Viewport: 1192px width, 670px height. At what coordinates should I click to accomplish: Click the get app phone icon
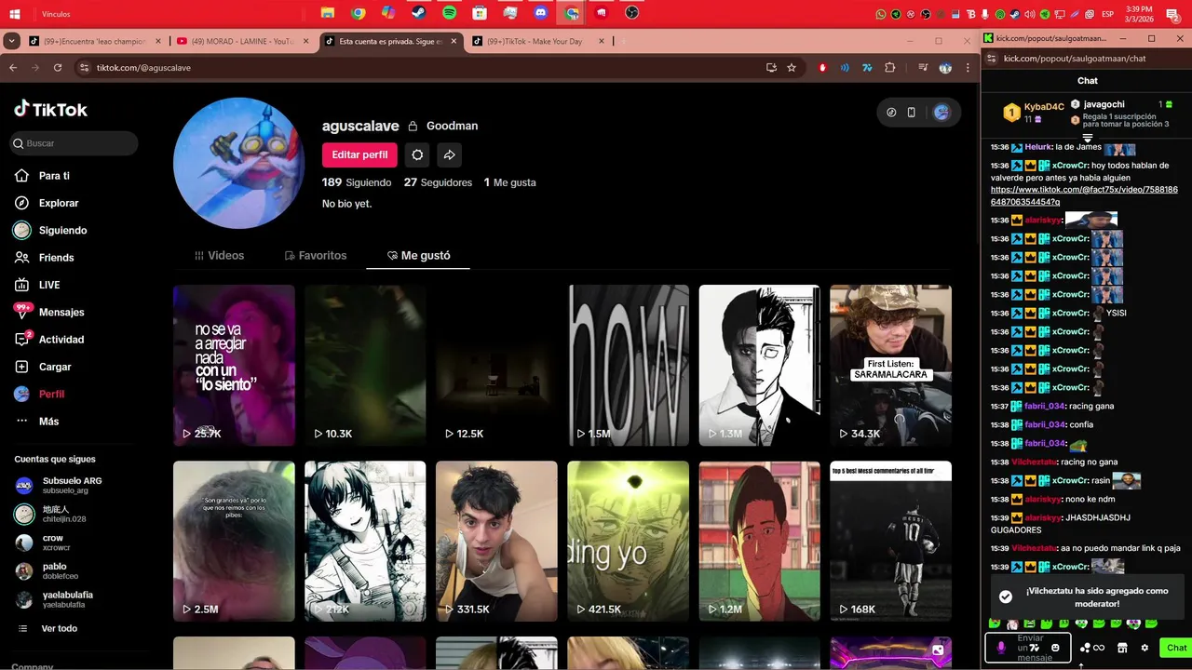tap(912, 113)
